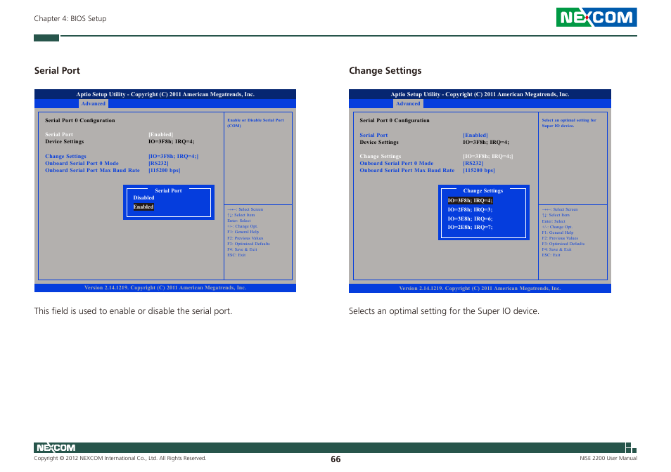Click 'Select an optimal setting for Super IO device' help

tap(569, 123)
